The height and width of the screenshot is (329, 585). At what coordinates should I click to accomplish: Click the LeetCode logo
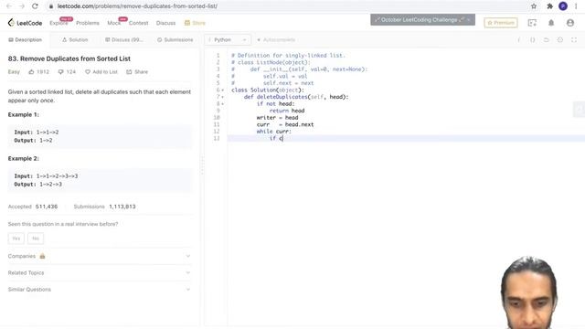(25, 23)
